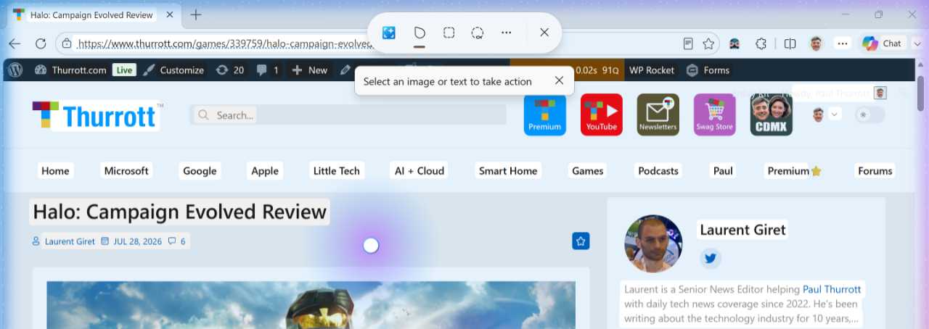This screenshot has width=929, height=329.
Task: Bookmark the article with the star button
Action: pos(581,241)
